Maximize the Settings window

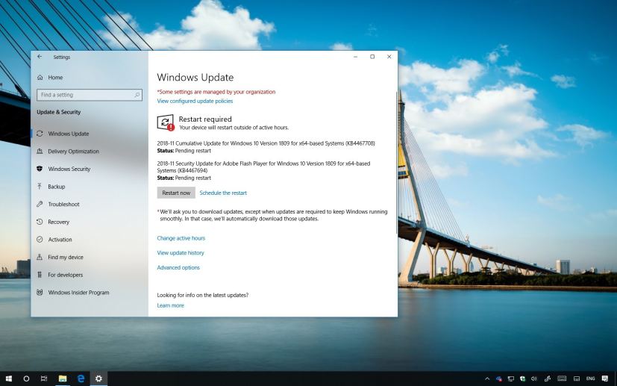point(372,57)
